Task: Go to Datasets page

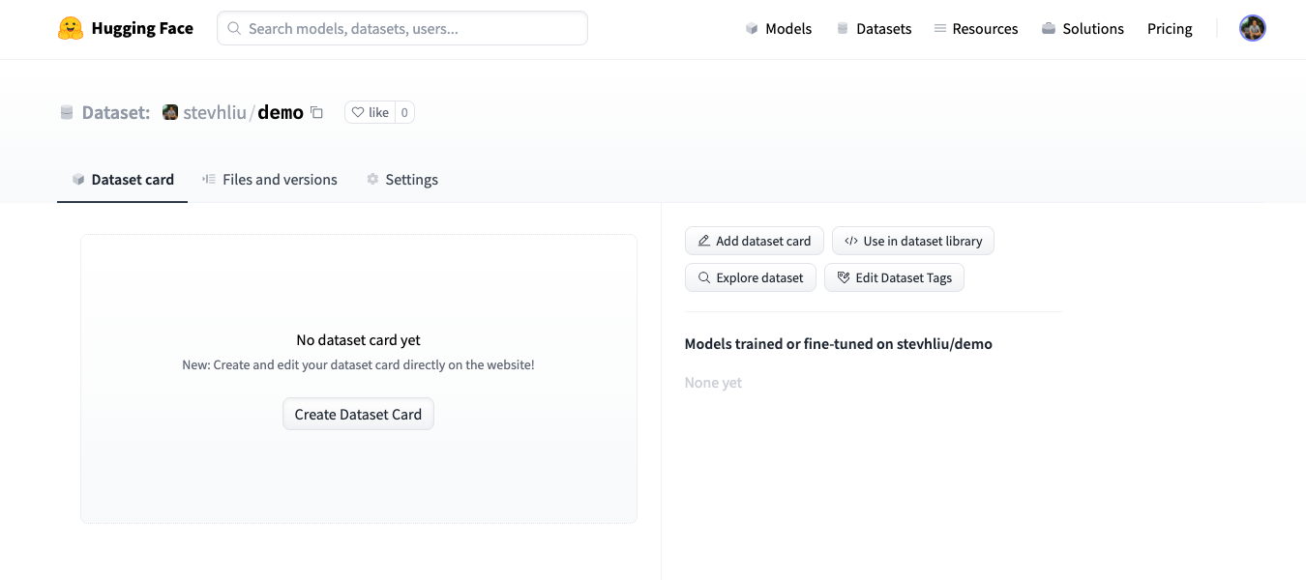Action: click(x=874, y=29)
